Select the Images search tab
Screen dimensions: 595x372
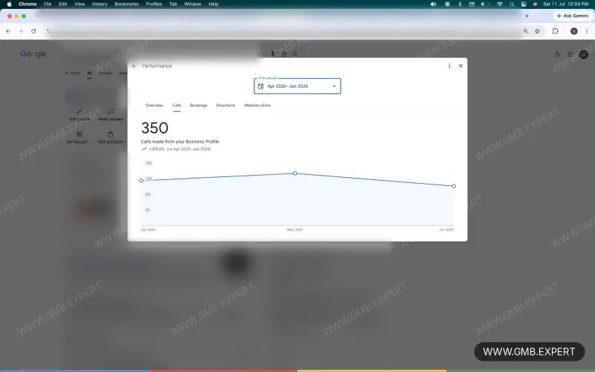click(x=106, y=73)
